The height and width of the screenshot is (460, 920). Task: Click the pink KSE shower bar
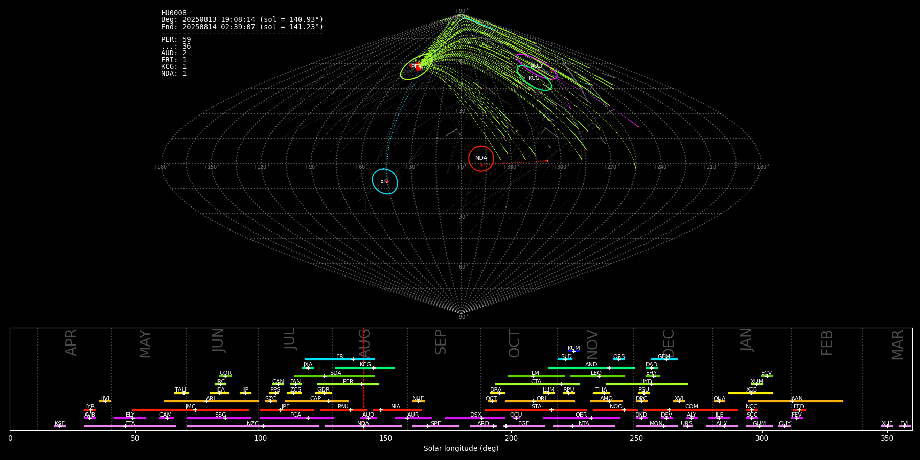point(60,426)
